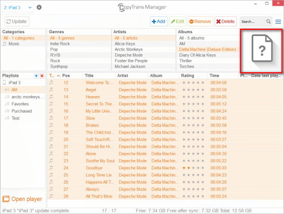Select Delta Machine (Deluxe Edition) album
The height and width of the screenshot is (214, 284).
[207, 50]
